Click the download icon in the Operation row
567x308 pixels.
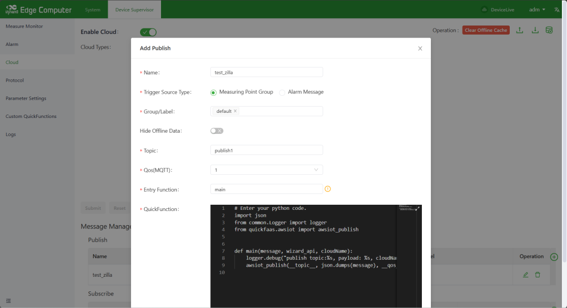tap(535, 31)
